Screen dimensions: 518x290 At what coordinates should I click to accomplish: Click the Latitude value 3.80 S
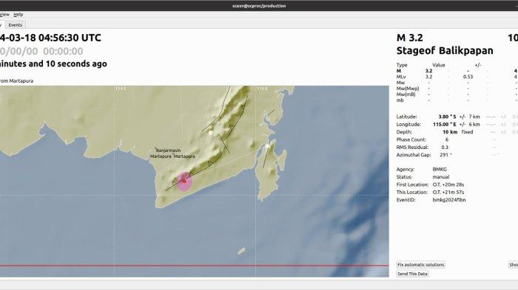tap(447, 117)
